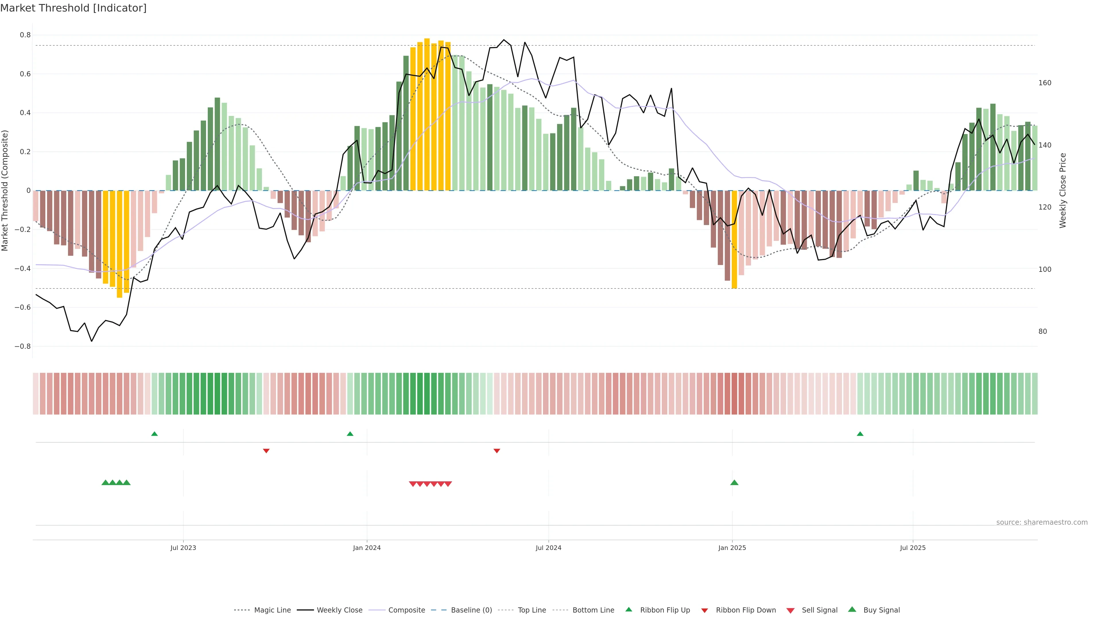Click the Ribbon Flip Down marker before Jul 2024
Viewport: 1102px width, 620px height.
click(x=497, y=451)
